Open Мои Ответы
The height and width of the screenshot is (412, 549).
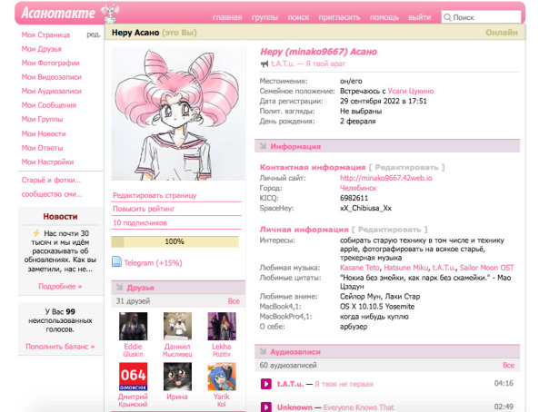tap(42, 148)
